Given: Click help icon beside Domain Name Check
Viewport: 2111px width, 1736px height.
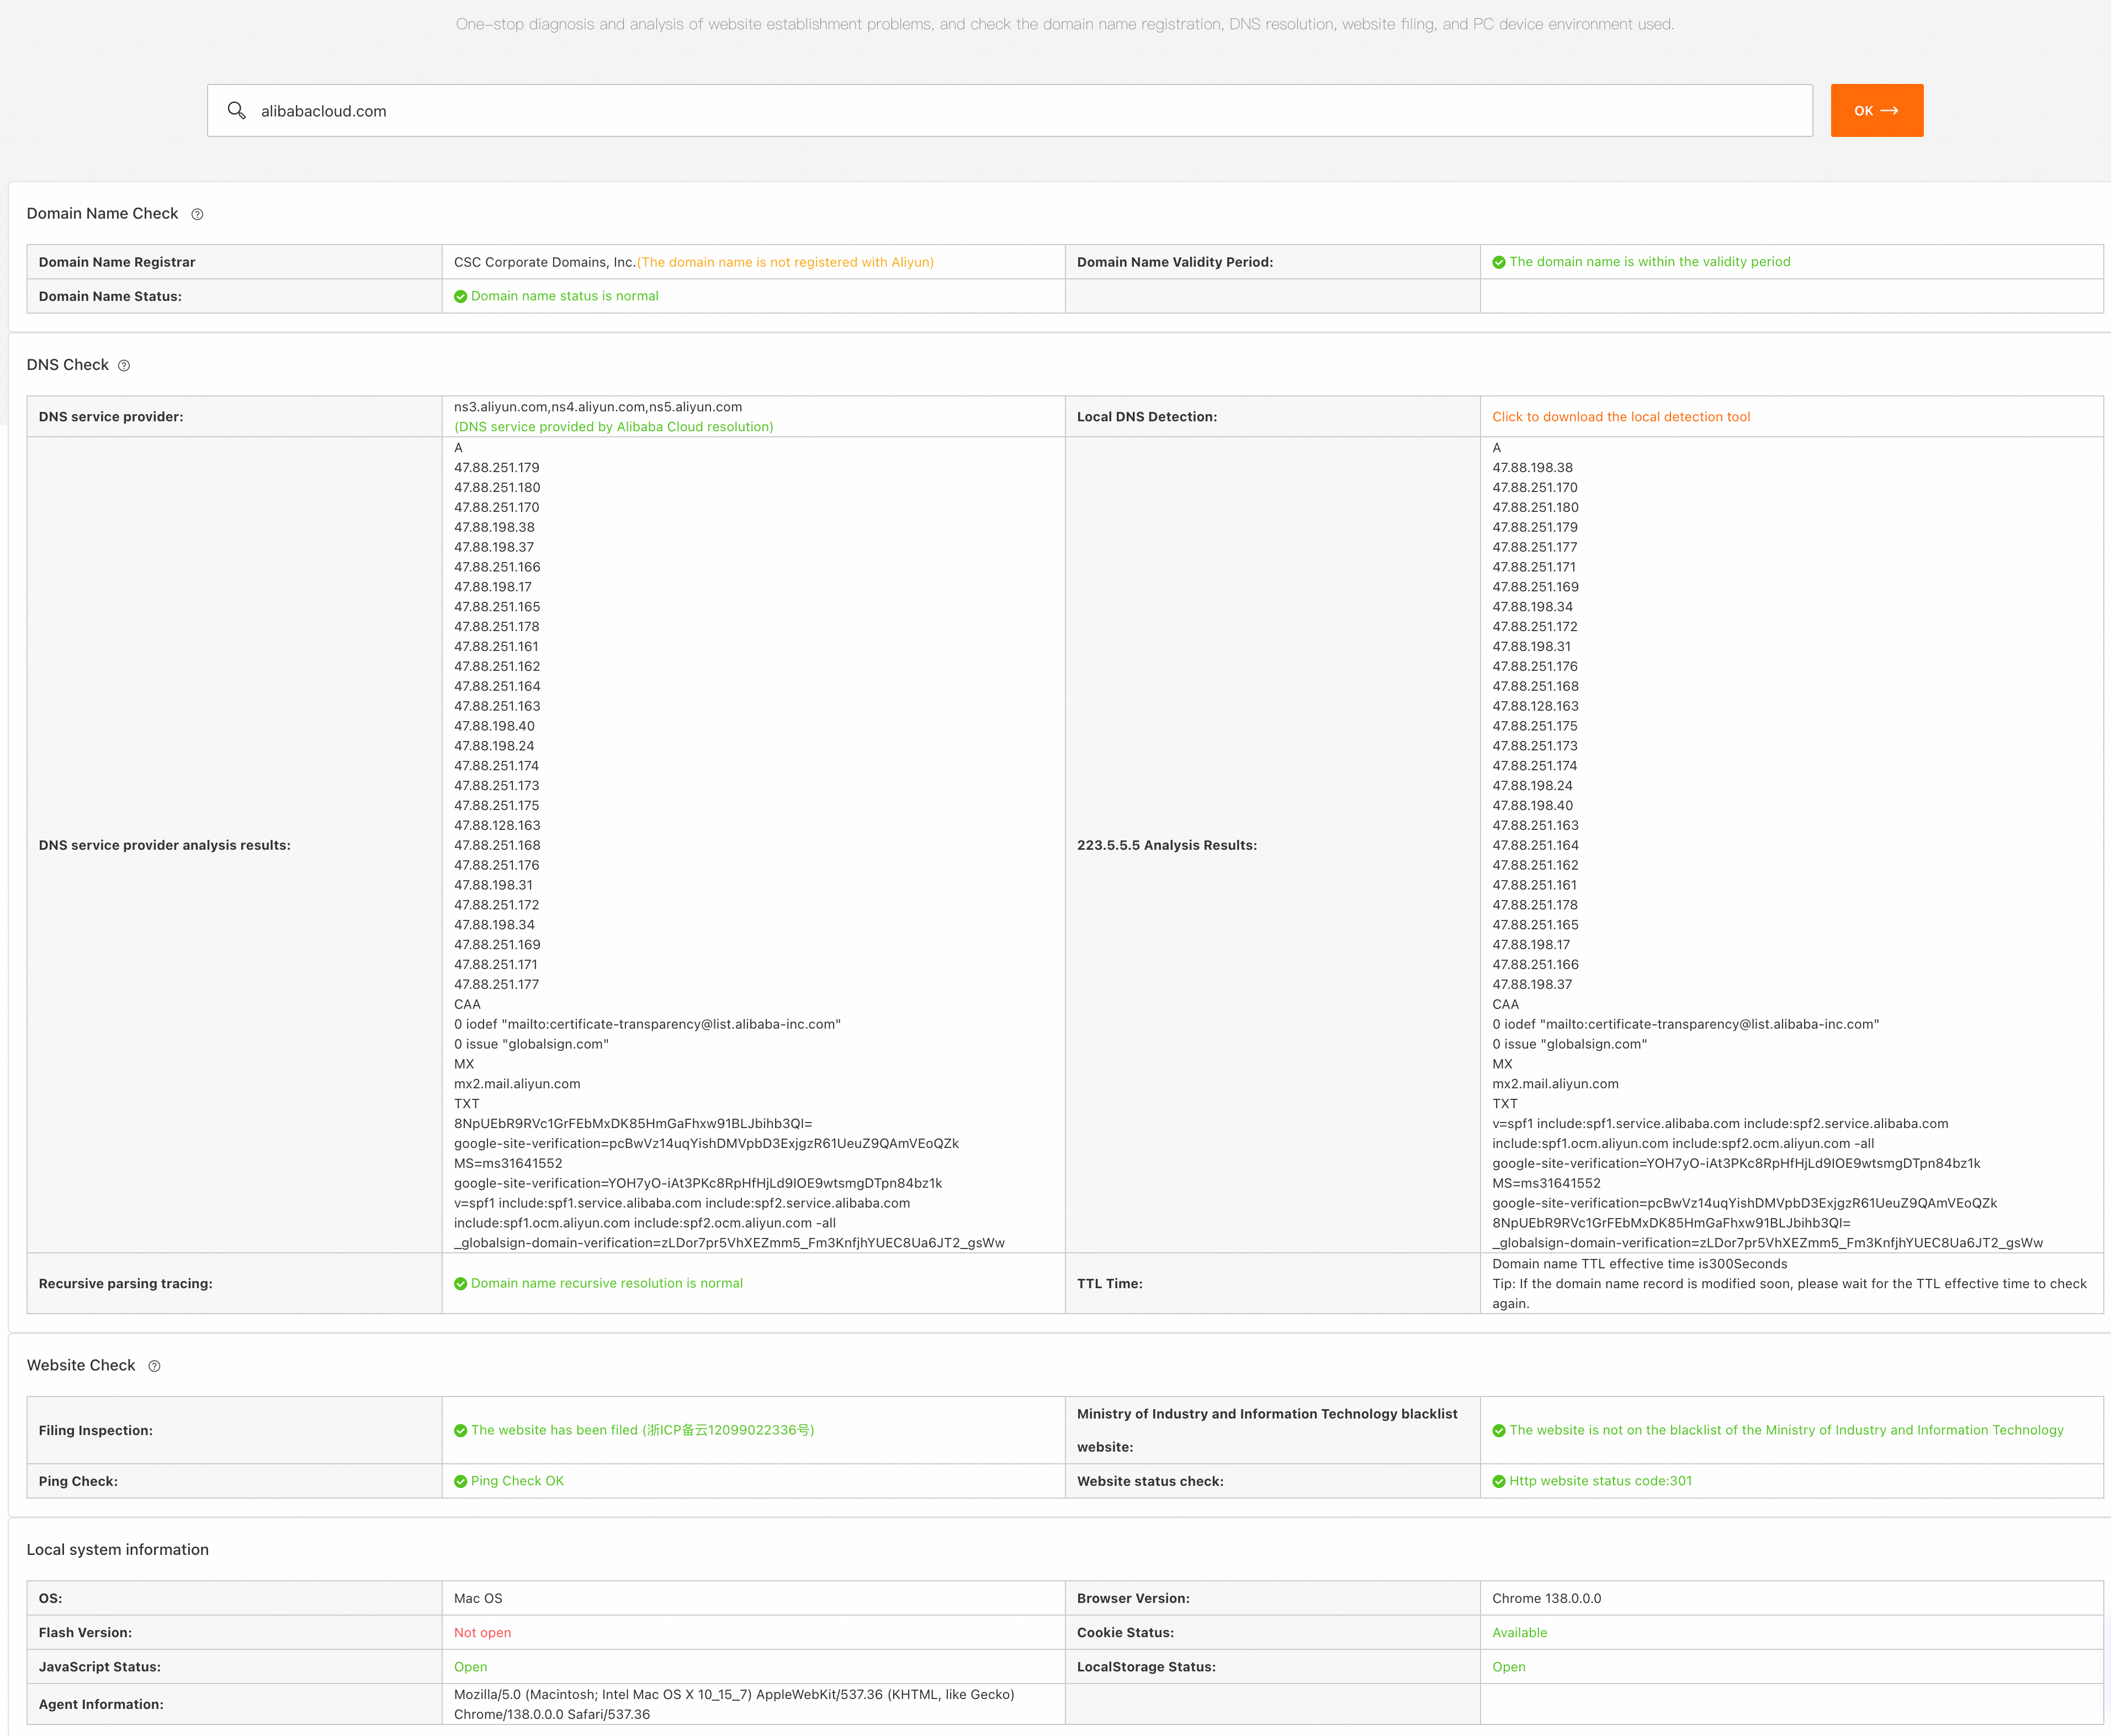Looking at the screenshot, I should coord(197,214).
